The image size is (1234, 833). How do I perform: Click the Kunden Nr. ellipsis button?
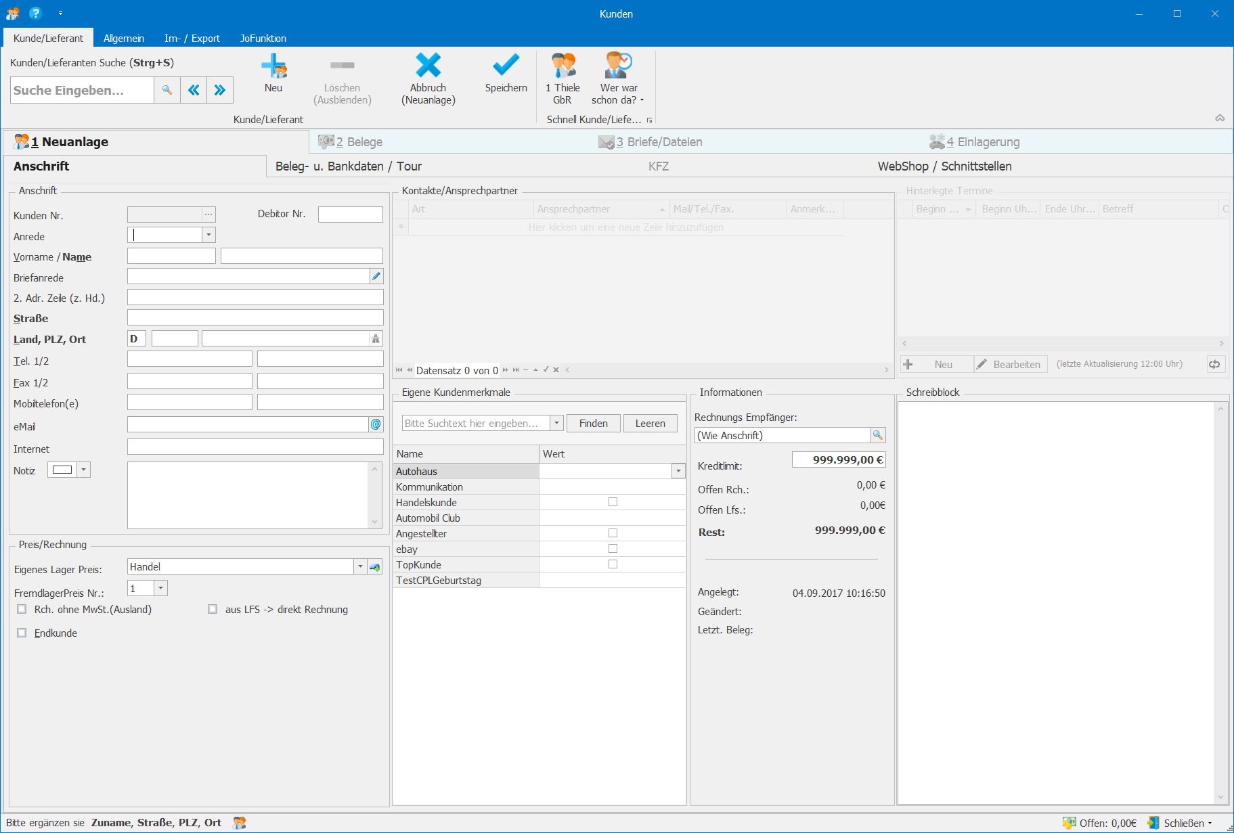coord(208,215)
